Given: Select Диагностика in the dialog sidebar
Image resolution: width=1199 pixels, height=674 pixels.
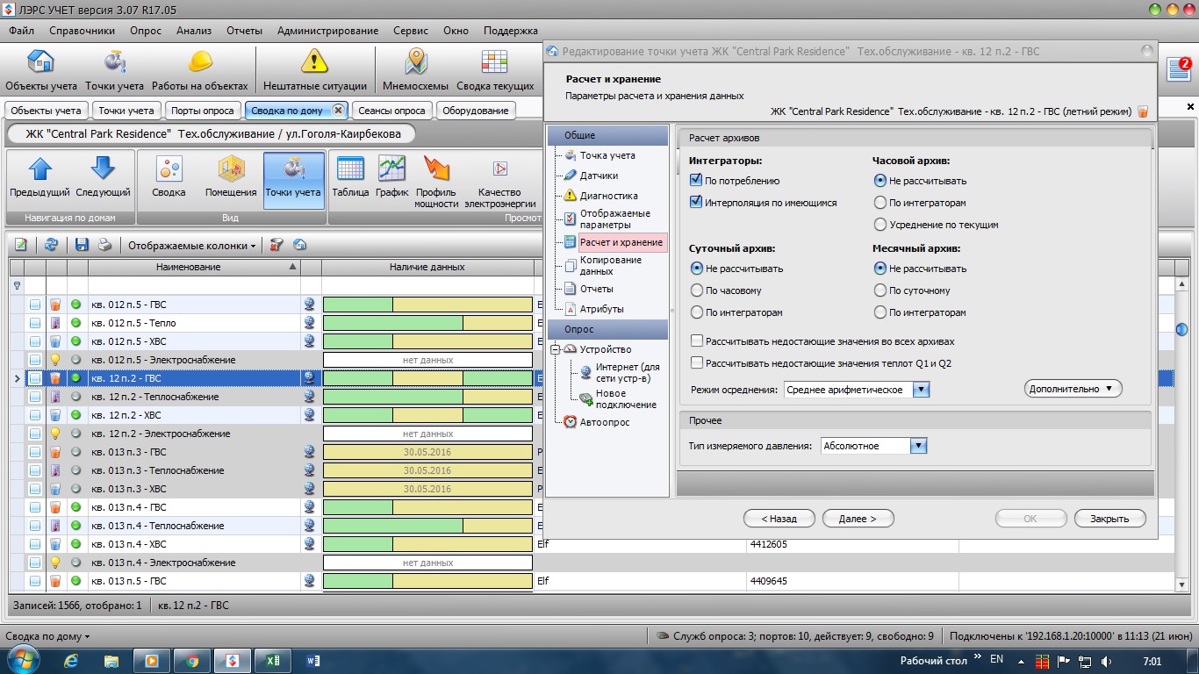Looking at the screenshot, I should pyautogui.click(x=608, y=196).
